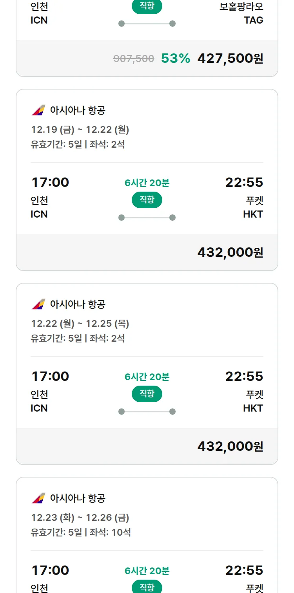Tap 직항 badge on the 12.22 – 12.25 flight

click(147, 394)
